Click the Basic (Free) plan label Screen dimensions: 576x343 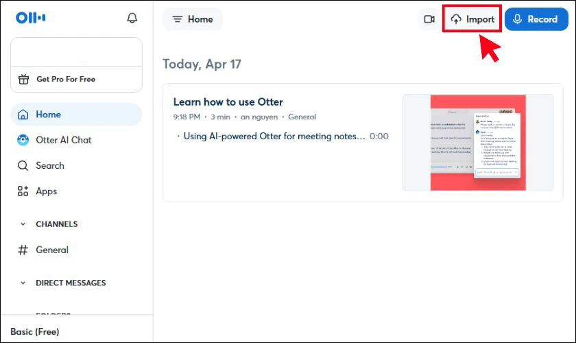(x=35, y=331)
